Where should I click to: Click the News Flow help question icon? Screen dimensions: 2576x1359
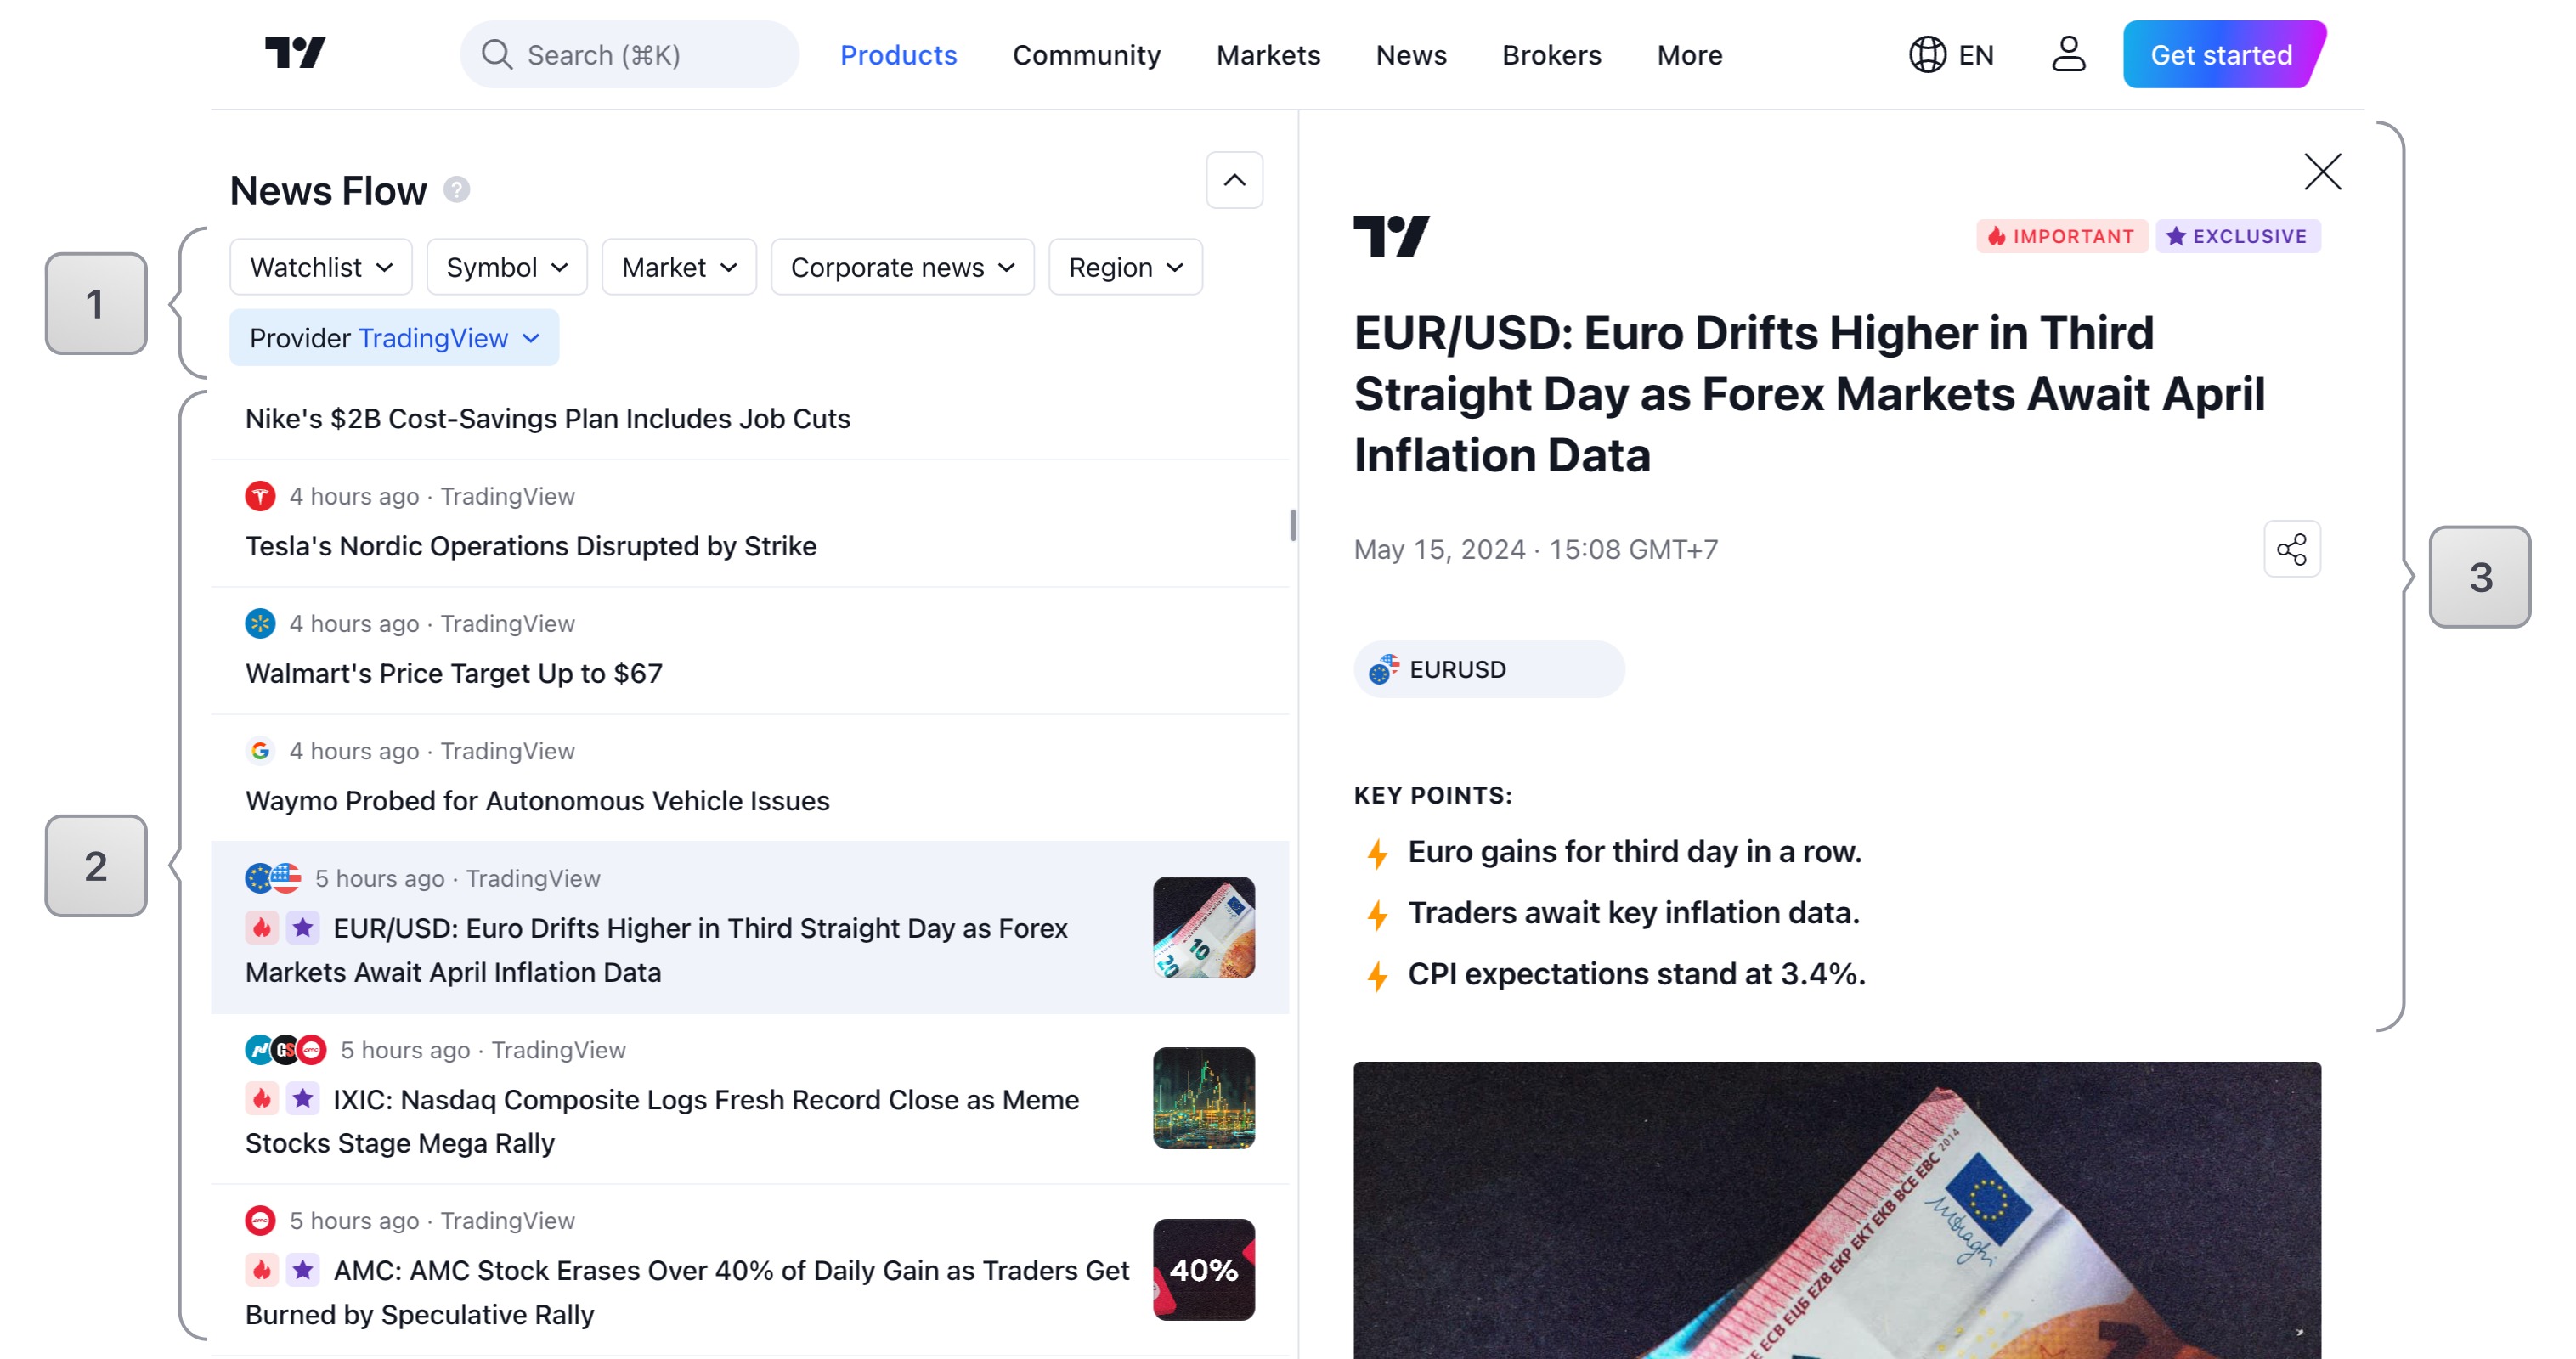(x=457, y=190)
